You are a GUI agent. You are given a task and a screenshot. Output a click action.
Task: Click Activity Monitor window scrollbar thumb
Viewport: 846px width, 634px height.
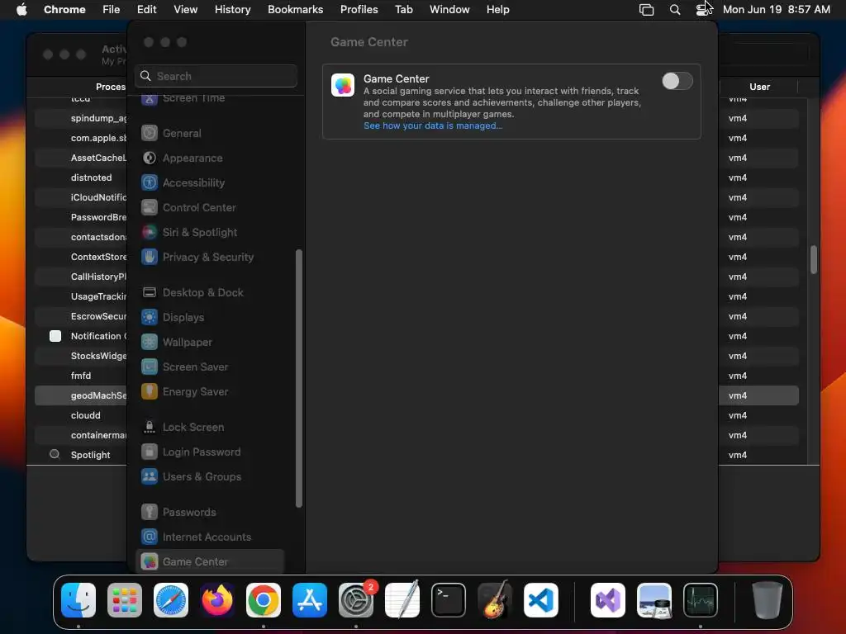coord(814,260)
